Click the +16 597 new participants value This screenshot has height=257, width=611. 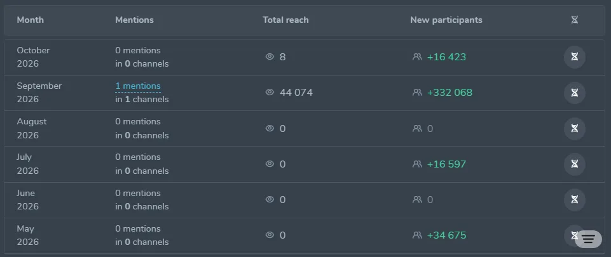446,164
